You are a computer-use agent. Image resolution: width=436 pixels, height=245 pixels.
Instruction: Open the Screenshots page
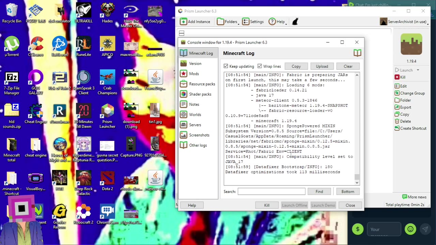click(198, 135)
